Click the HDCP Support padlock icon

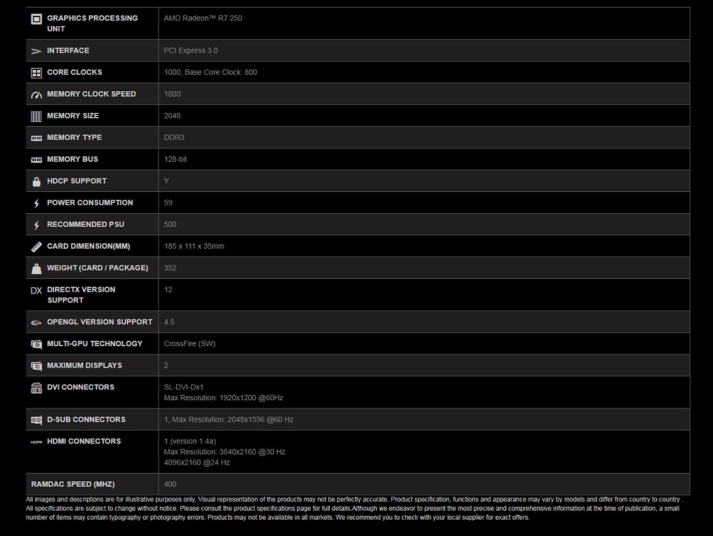pyautogui.click(x=36, y=182)
